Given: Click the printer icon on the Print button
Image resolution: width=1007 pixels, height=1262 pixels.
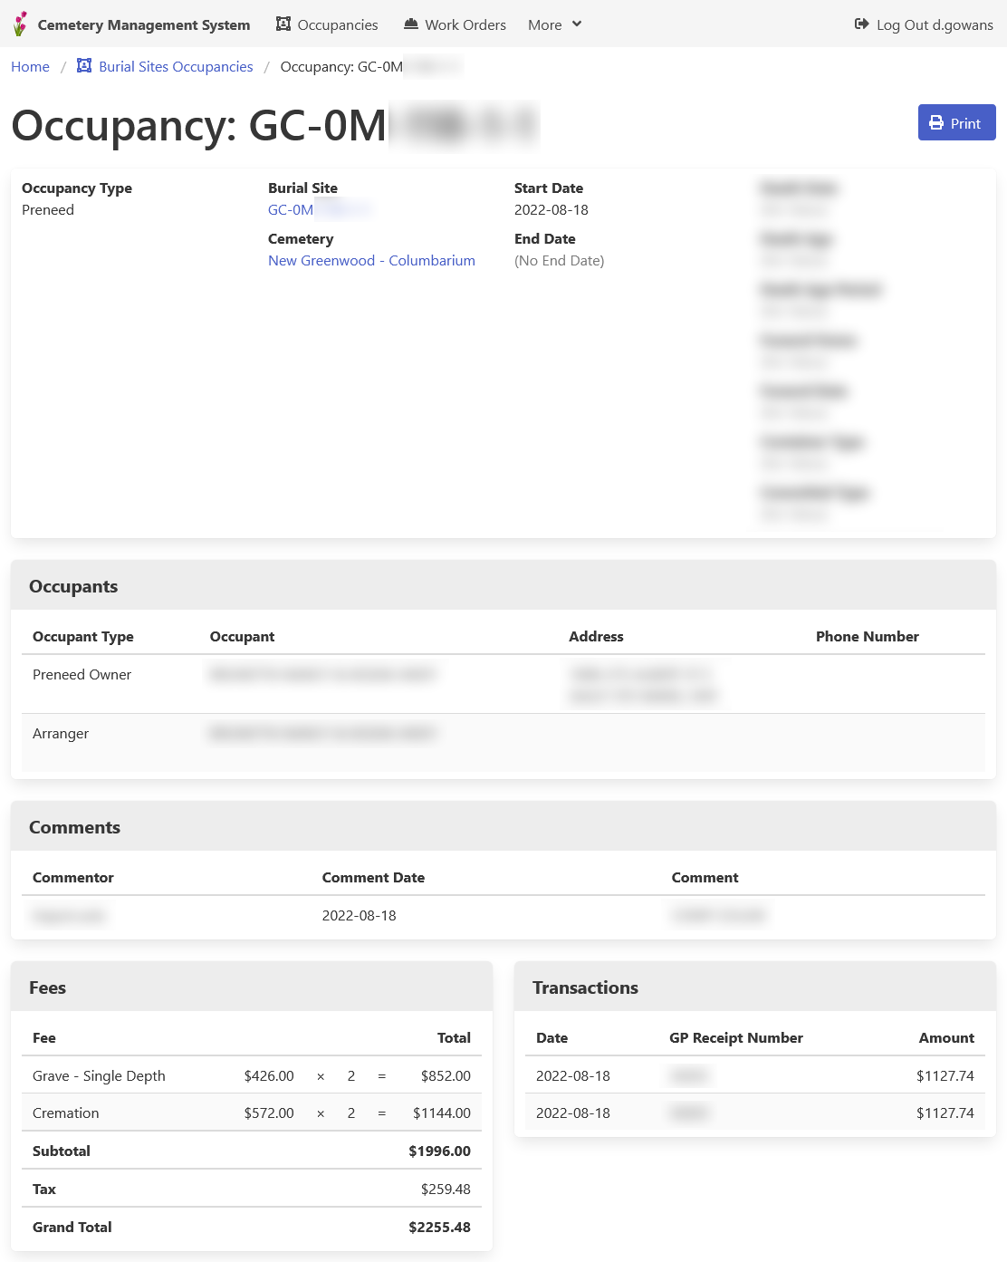Looking at the screenshot, I should pyautogui.click(x=935, y=122).
